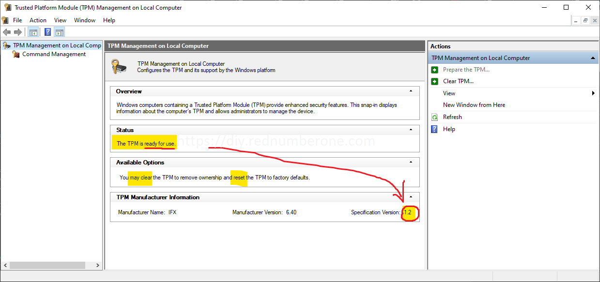The image size is (600, 282).
Task: Toggle the Show/Hide Action Pane toolbar icon
Action: point(59,32)
